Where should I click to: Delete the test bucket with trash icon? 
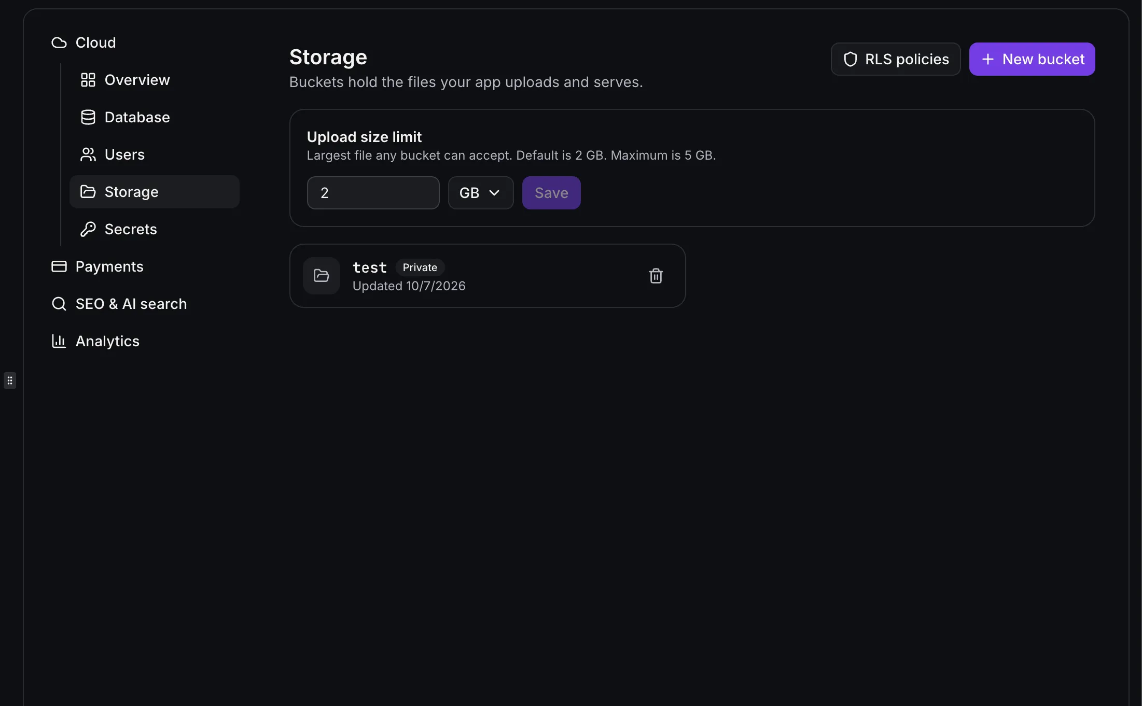tap(656, 276)
